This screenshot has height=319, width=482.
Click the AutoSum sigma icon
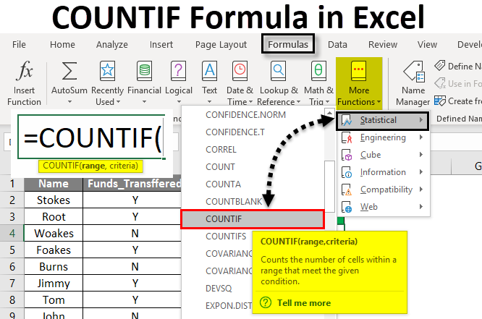pos(69,71)
